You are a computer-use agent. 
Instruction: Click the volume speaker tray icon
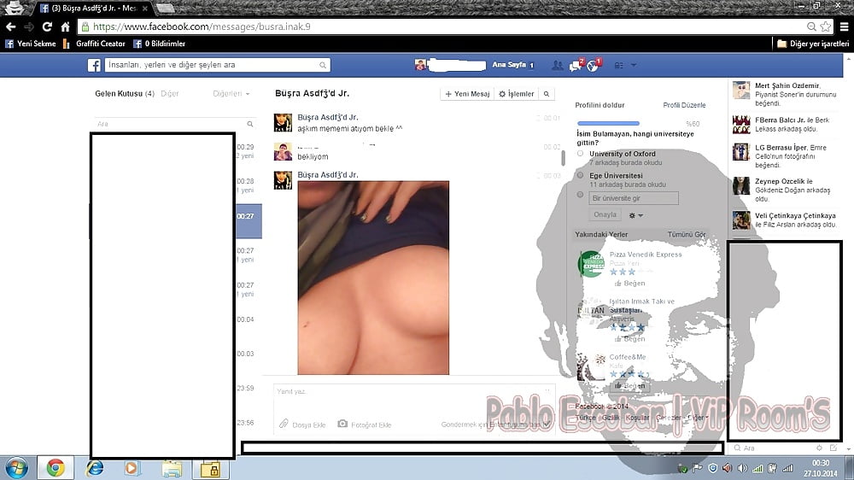click(x=742, y=468)
